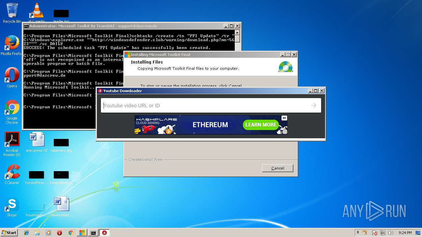This screenshot has width=422, height=237.
Task: Cancel the Microsoft Toolkit installation
Action: pyautogui.click(x=278, y=168)
